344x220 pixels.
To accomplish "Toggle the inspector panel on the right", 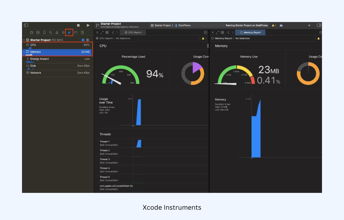I will pos(319,25).
